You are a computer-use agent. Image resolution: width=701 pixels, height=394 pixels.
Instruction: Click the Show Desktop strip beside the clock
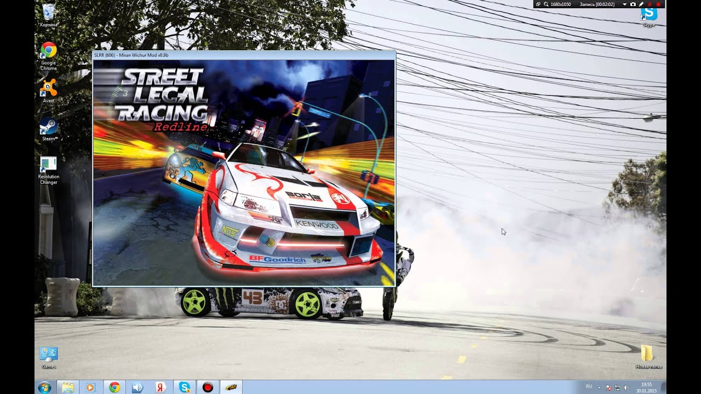pyautogui.click(x=664, y=387)
